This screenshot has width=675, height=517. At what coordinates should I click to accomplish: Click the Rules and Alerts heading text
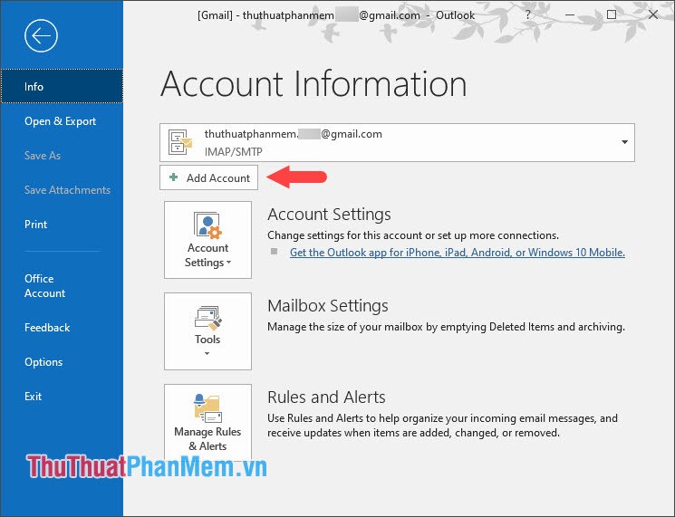click(326, 397)
